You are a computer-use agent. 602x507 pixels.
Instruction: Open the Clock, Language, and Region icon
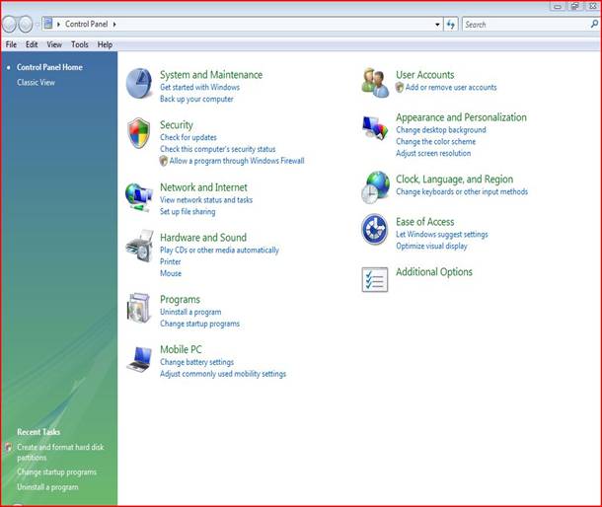(375, 187)
